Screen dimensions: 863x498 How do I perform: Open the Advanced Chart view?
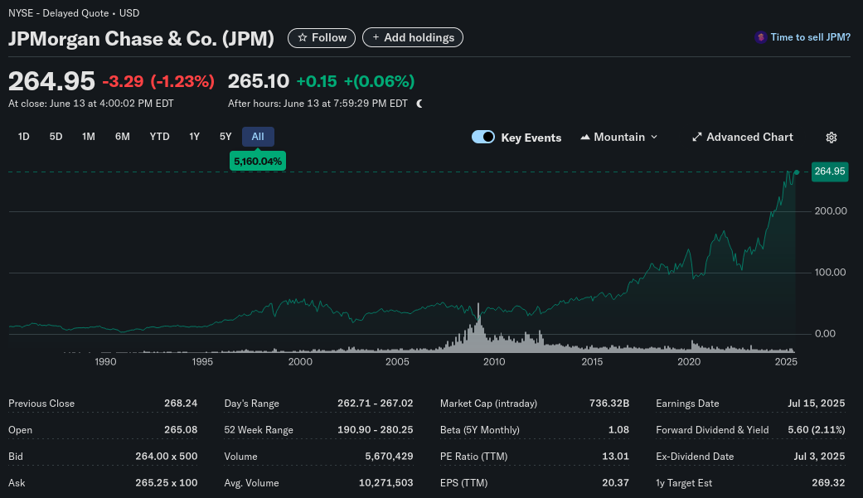click(743, 137)
